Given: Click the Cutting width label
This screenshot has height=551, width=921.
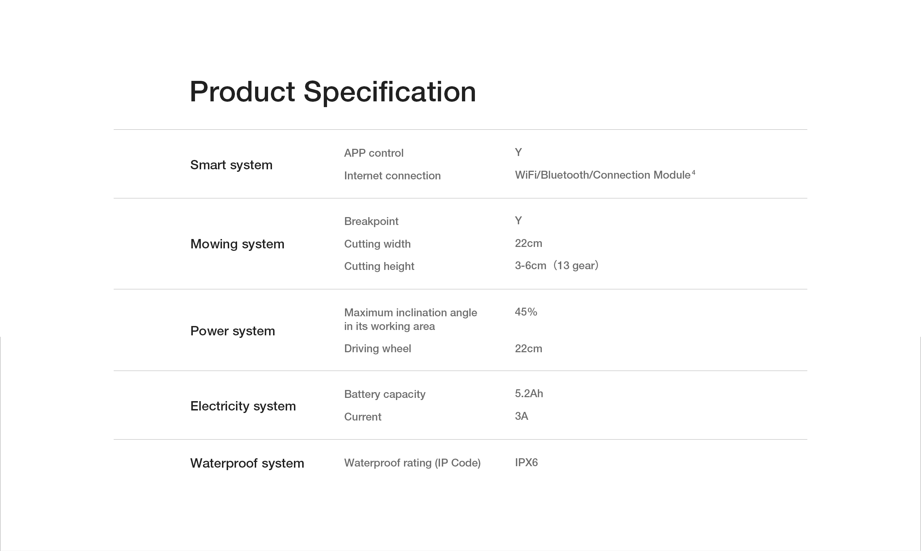Looking at the screenshot, I should 377,244.
